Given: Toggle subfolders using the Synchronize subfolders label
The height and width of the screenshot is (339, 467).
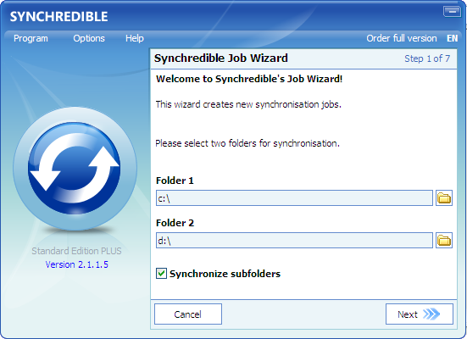Looking at the screenshot, I should coord(225,274).
